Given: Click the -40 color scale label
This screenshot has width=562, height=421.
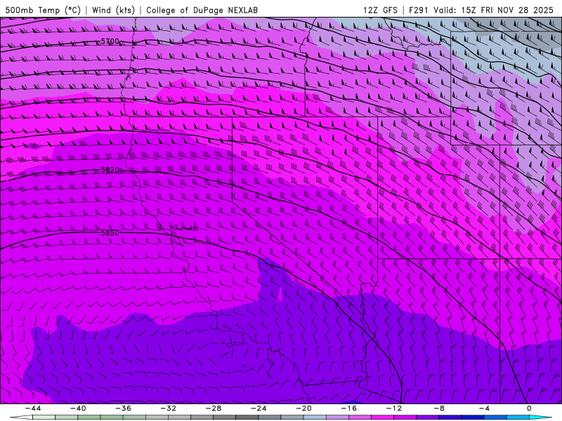Looking at the screenshot, I should point(78,408).
